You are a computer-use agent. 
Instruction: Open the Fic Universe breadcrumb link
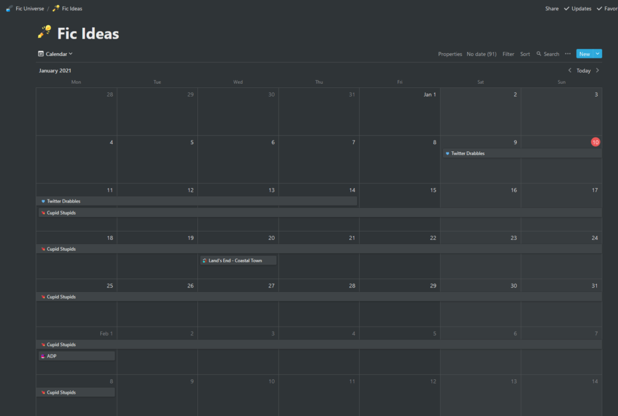coord(25,8)
